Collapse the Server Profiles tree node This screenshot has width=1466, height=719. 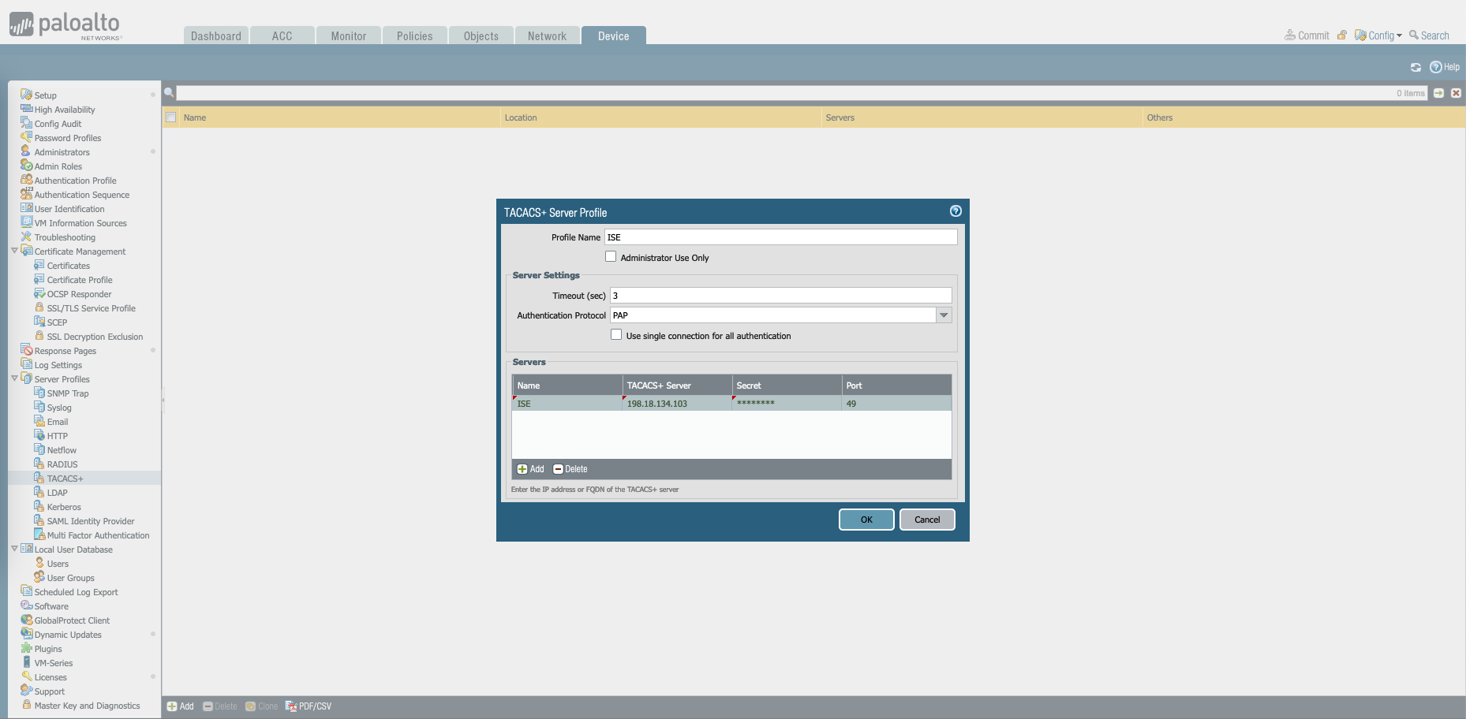(x=14, y=378)
